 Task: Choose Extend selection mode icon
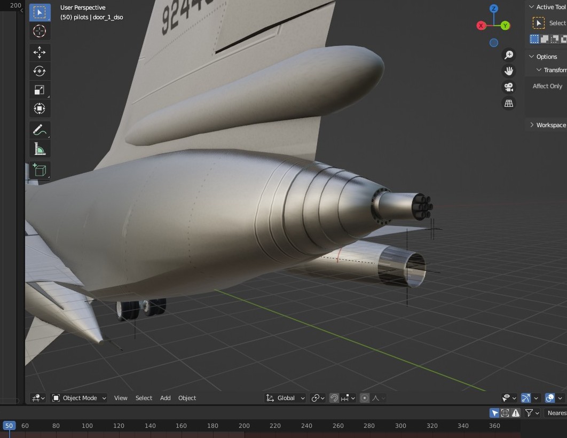544,38
